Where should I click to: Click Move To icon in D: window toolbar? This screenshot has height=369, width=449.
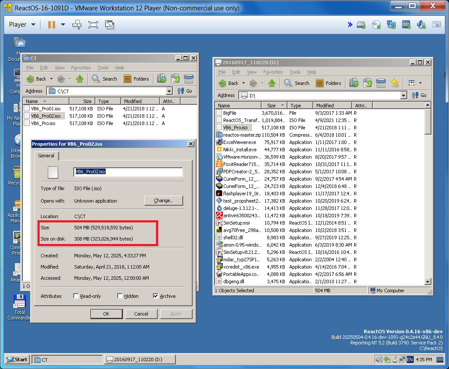pos(368,83)
